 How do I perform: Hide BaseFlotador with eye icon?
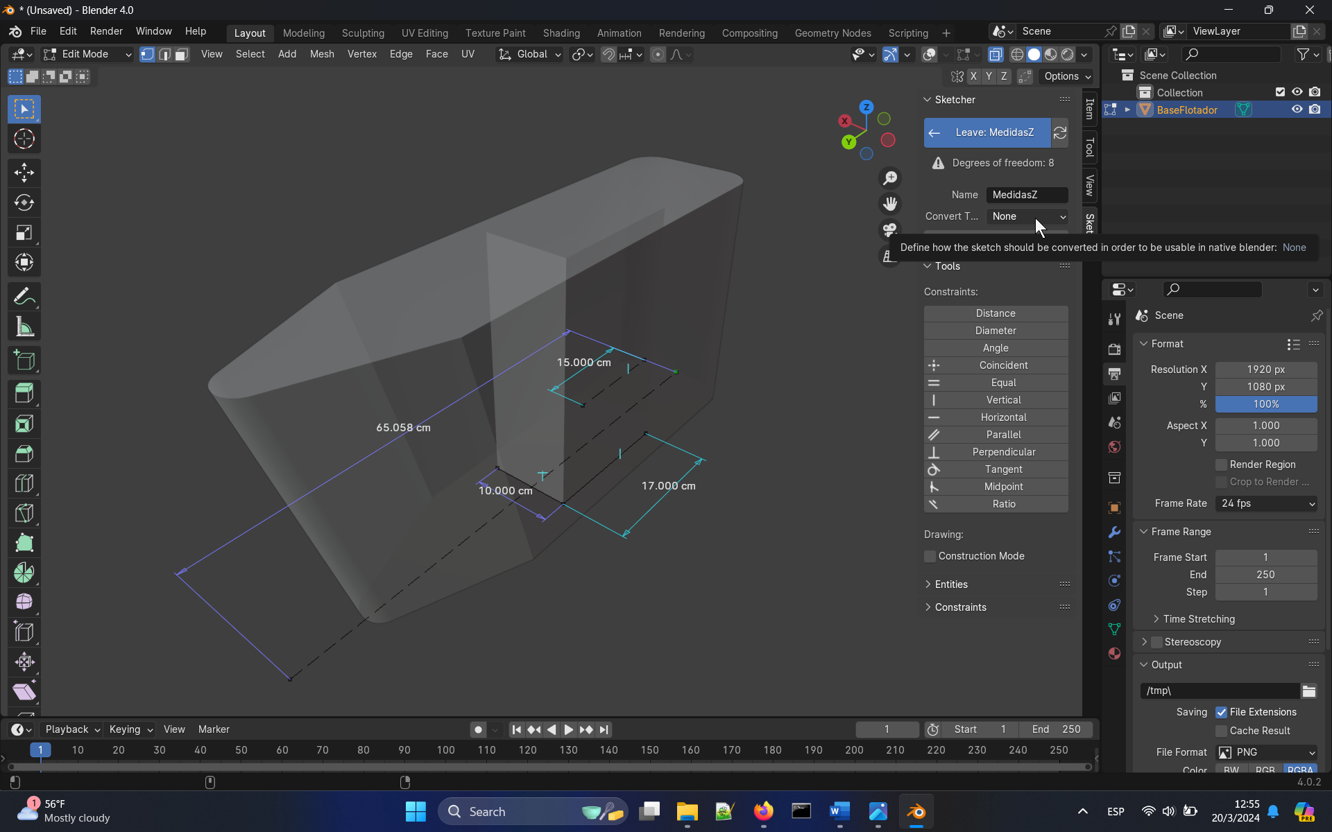[1296, 110]
